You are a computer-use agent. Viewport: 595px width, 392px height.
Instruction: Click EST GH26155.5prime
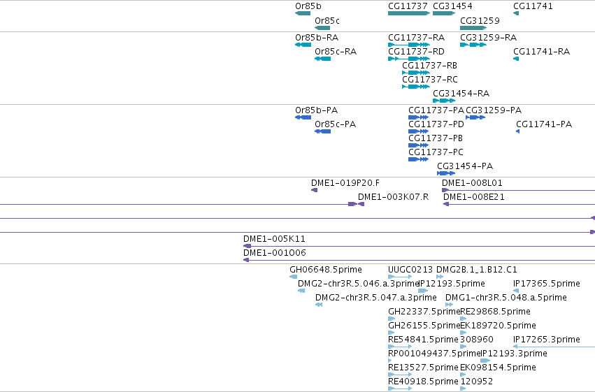pyautogui.click(x=392, y=333)
